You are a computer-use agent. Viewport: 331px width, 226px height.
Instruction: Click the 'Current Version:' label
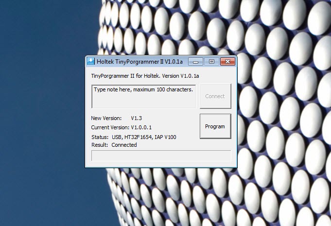click(x=110, y=127)
